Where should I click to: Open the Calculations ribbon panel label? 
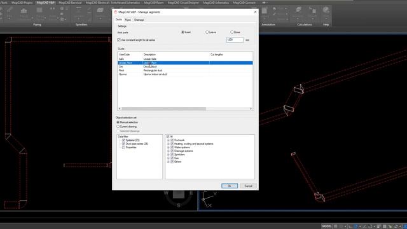click(x=305, y=25)
